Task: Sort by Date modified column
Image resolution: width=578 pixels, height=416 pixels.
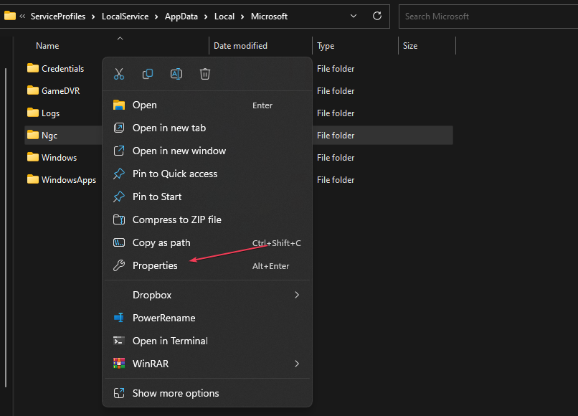Action: click(x=240, y=46)
